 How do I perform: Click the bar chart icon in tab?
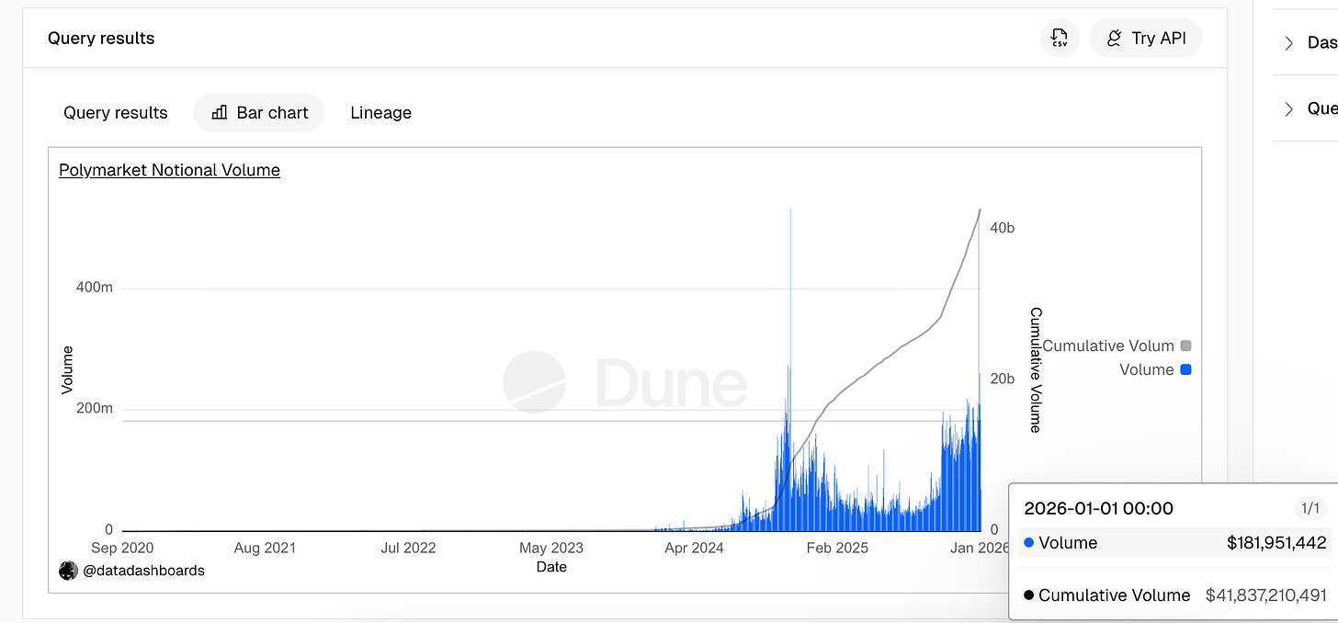pos(220,113)
